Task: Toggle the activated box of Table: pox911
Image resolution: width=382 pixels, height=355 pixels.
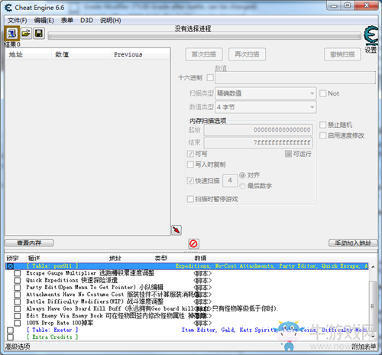Action: tap(10, 266)
